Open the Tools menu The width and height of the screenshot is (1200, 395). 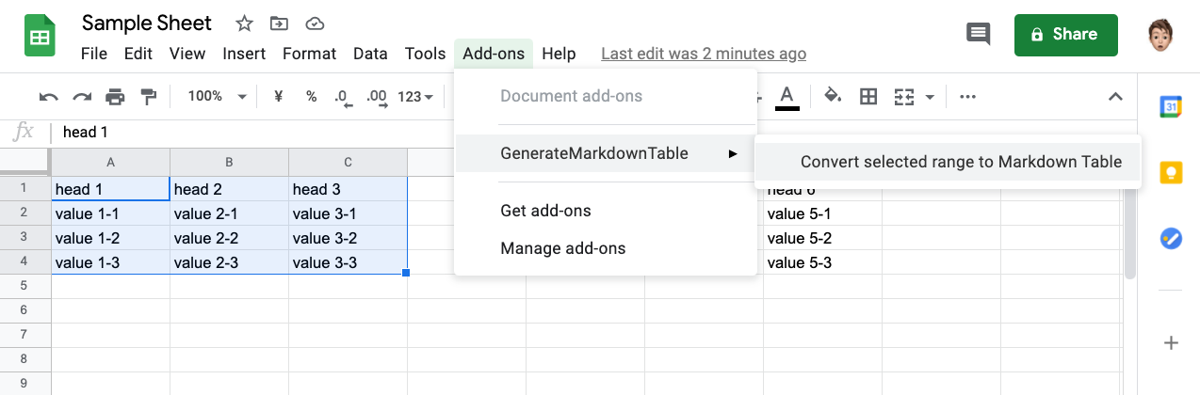click(x=425, y=54)
